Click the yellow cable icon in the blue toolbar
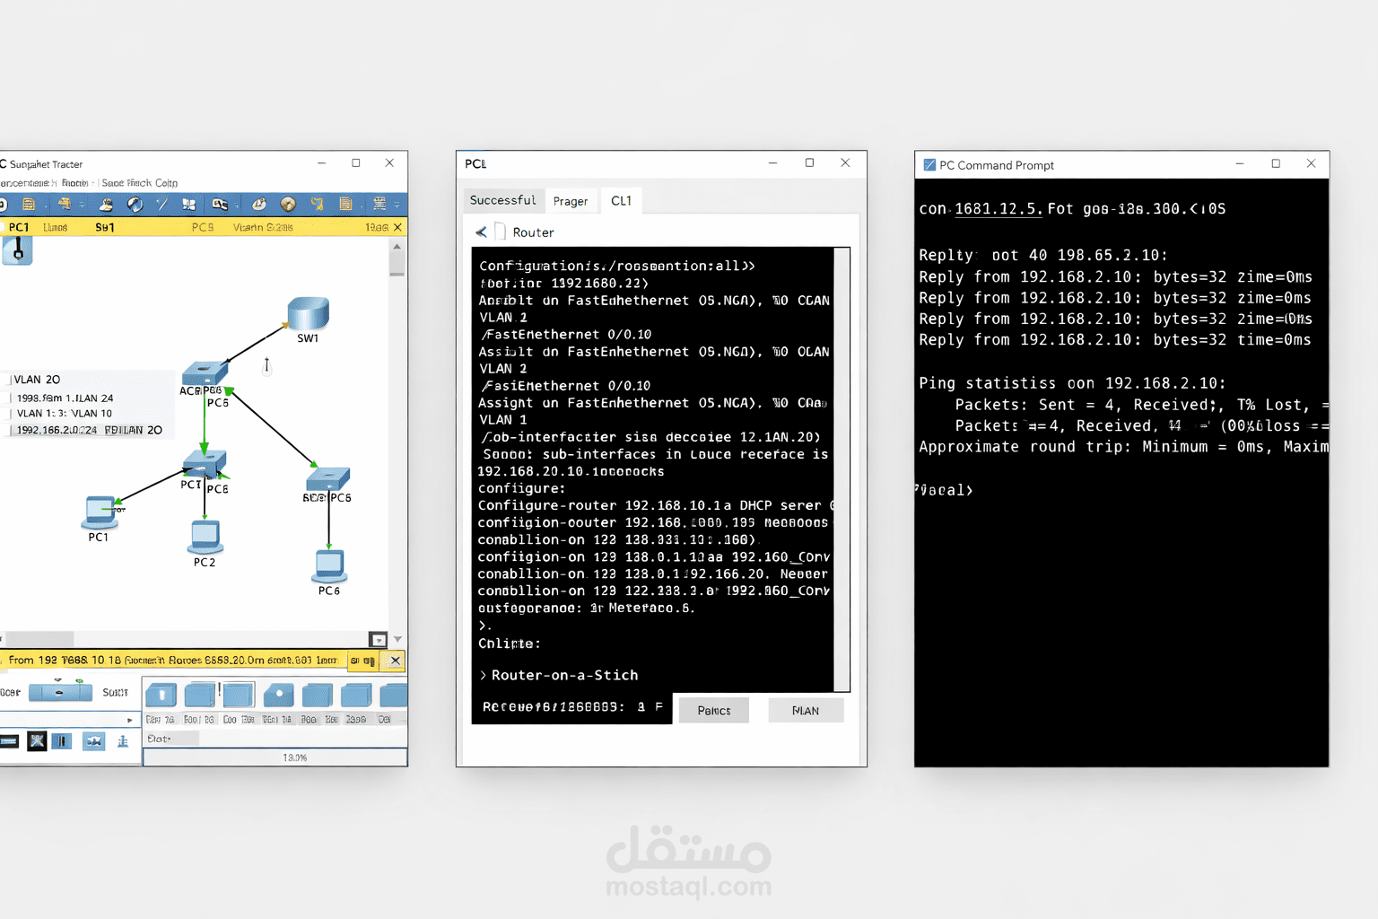 [x=317, y=205]
